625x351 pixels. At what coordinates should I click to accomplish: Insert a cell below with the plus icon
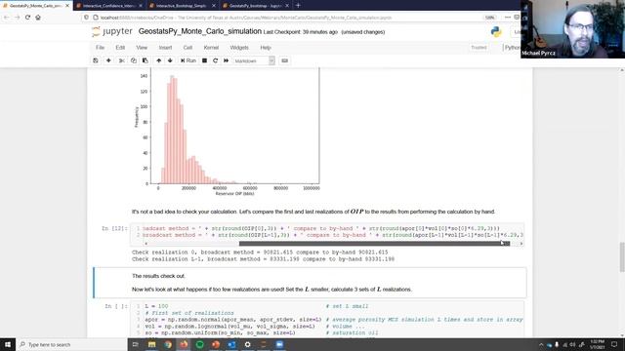pos(108,60)
